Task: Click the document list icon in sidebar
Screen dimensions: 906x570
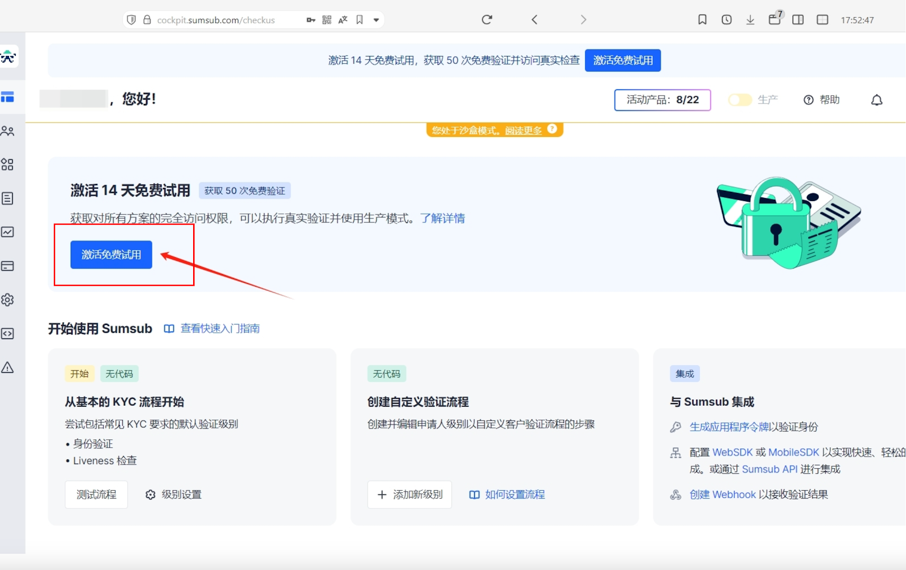Action: (7, 199)
